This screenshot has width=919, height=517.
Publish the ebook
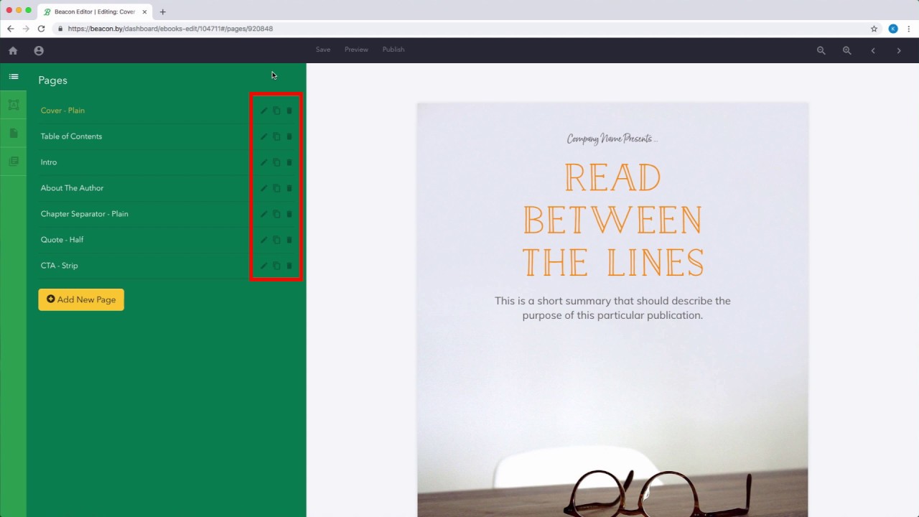coord(393,50)
